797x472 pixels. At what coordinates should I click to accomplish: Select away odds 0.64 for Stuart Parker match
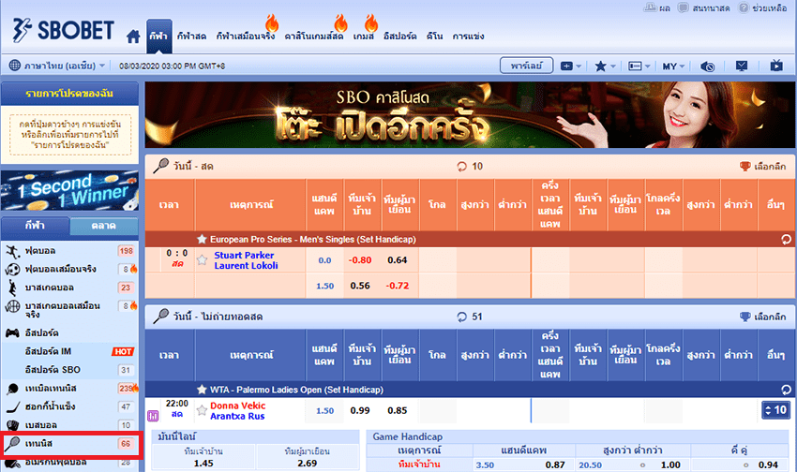397,259
